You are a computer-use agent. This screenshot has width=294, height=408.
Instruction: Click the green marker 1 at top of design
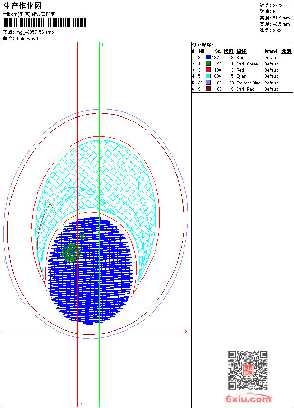pyautogui.click(x=102, y=44)
